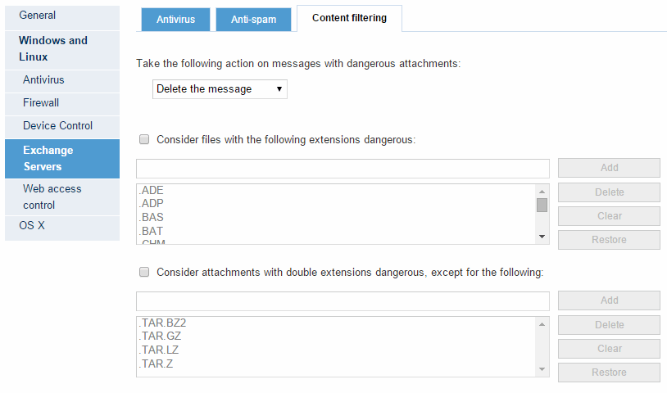Click Restore for dangerous extensions list
Screen dimensions: 667x393
click(x=609, y=240)
